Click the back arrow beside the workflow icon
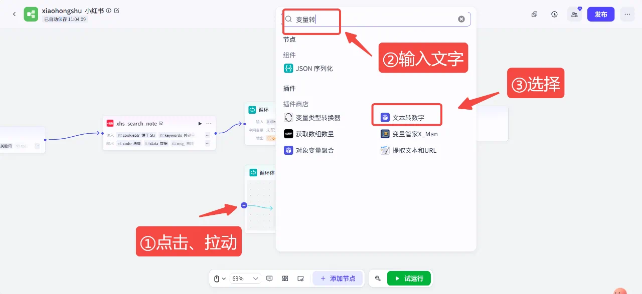The height and width of the screenshot is (294, 642). point(14,14)
